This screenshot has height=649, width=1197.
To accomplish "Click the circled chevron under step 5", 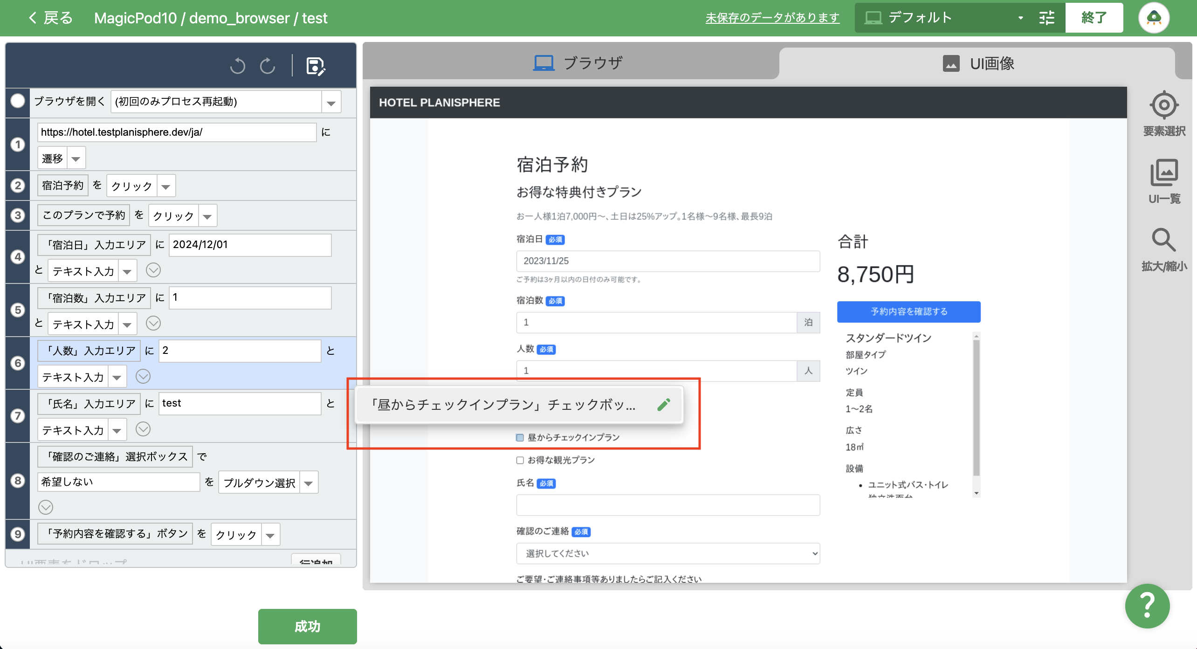I will (x=153, y=323).
